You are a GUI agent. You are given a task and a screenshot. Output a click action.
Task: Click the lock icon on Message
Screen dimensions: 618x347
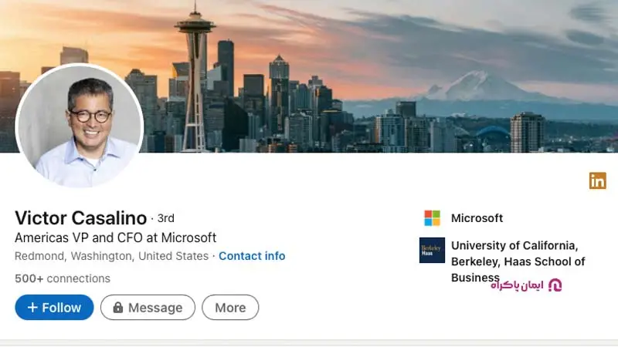pyautogui.click(x=118, y=308)
